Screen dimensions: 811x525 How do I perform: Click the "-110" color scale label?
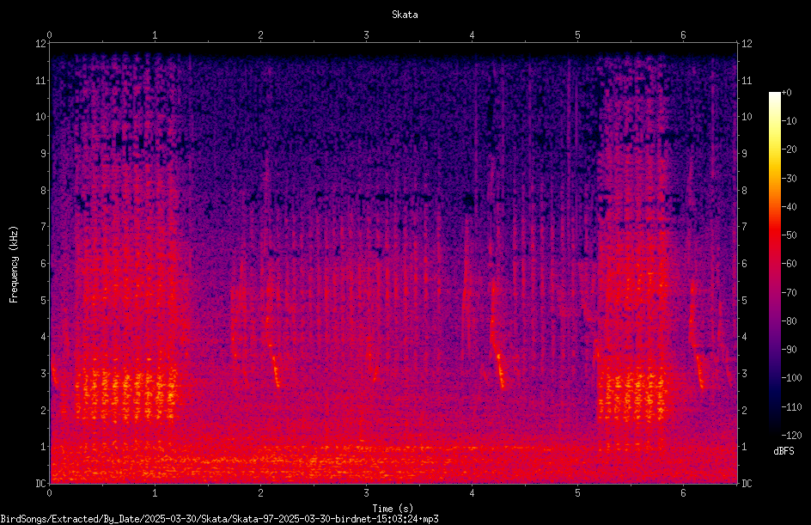[x=791, y=407]
